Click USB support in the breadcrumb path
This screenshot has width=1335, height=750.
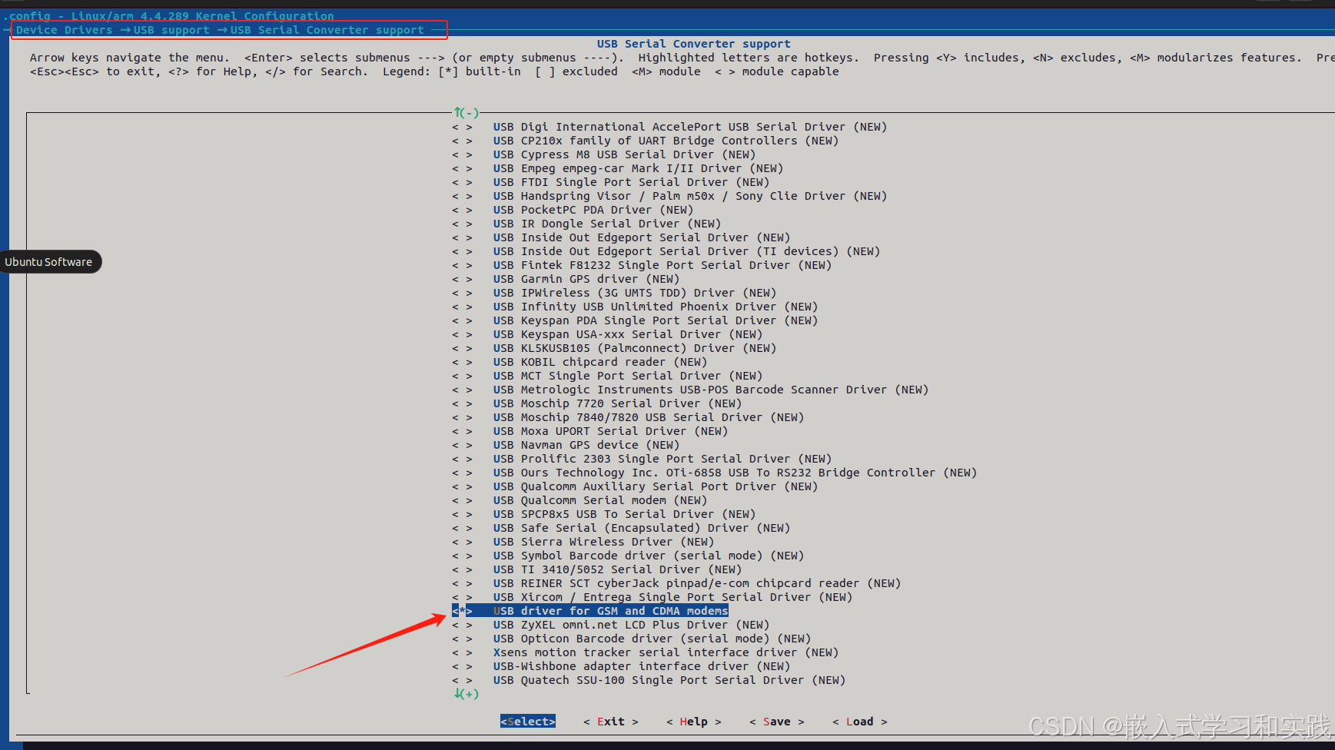[171, 30]
